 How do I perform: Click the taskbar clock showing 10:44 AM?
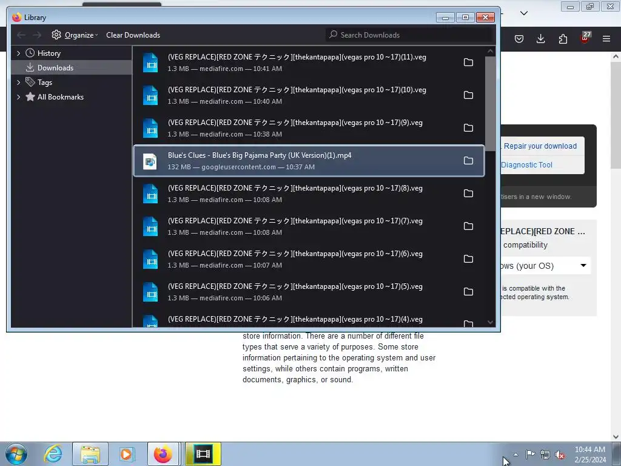590,454
